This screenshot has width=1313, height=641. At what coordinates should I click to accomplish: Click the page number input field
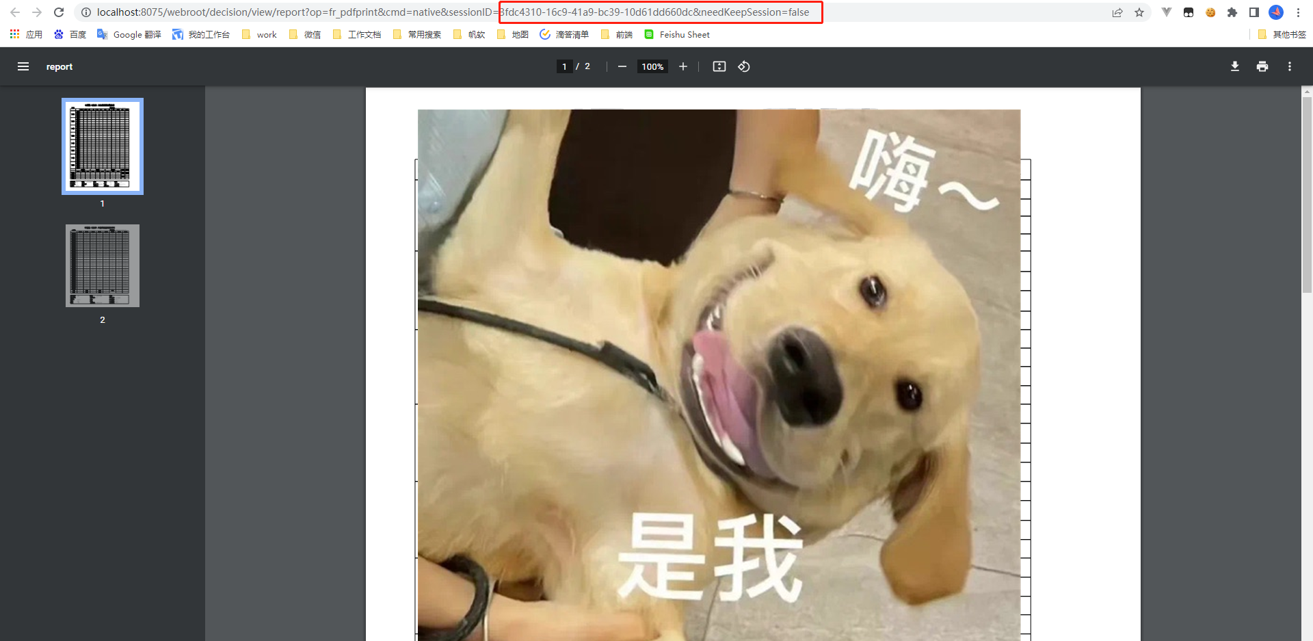pyautogui.click(x=564, y=66)
